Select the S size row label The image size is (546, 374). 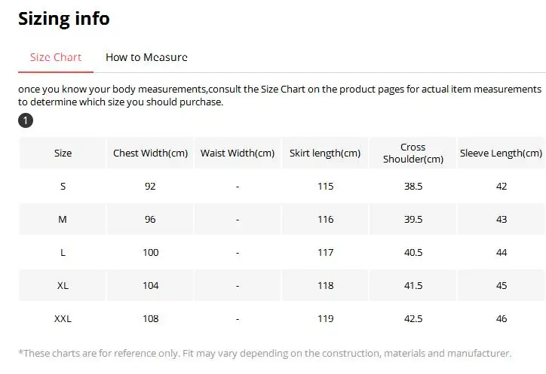(63, 187)
